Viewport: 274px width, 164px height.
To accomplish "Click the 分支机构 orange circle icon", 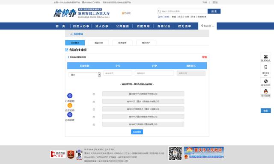I will click(x=70, y=105).
